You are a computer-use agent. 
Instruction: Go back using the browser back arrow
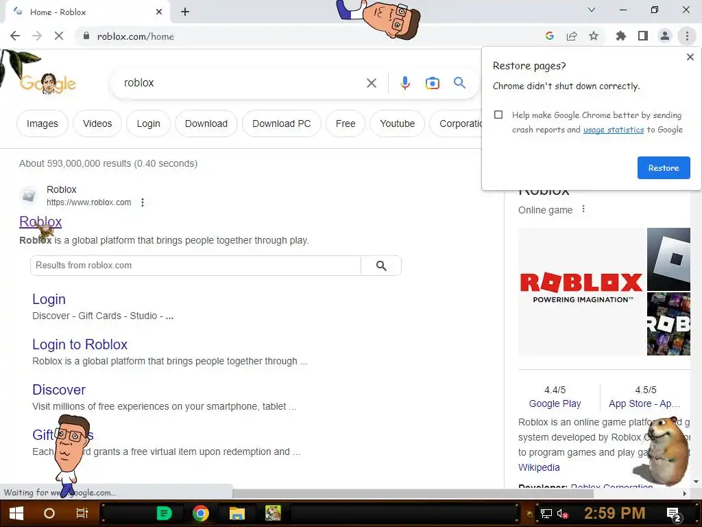click(15, 36)
